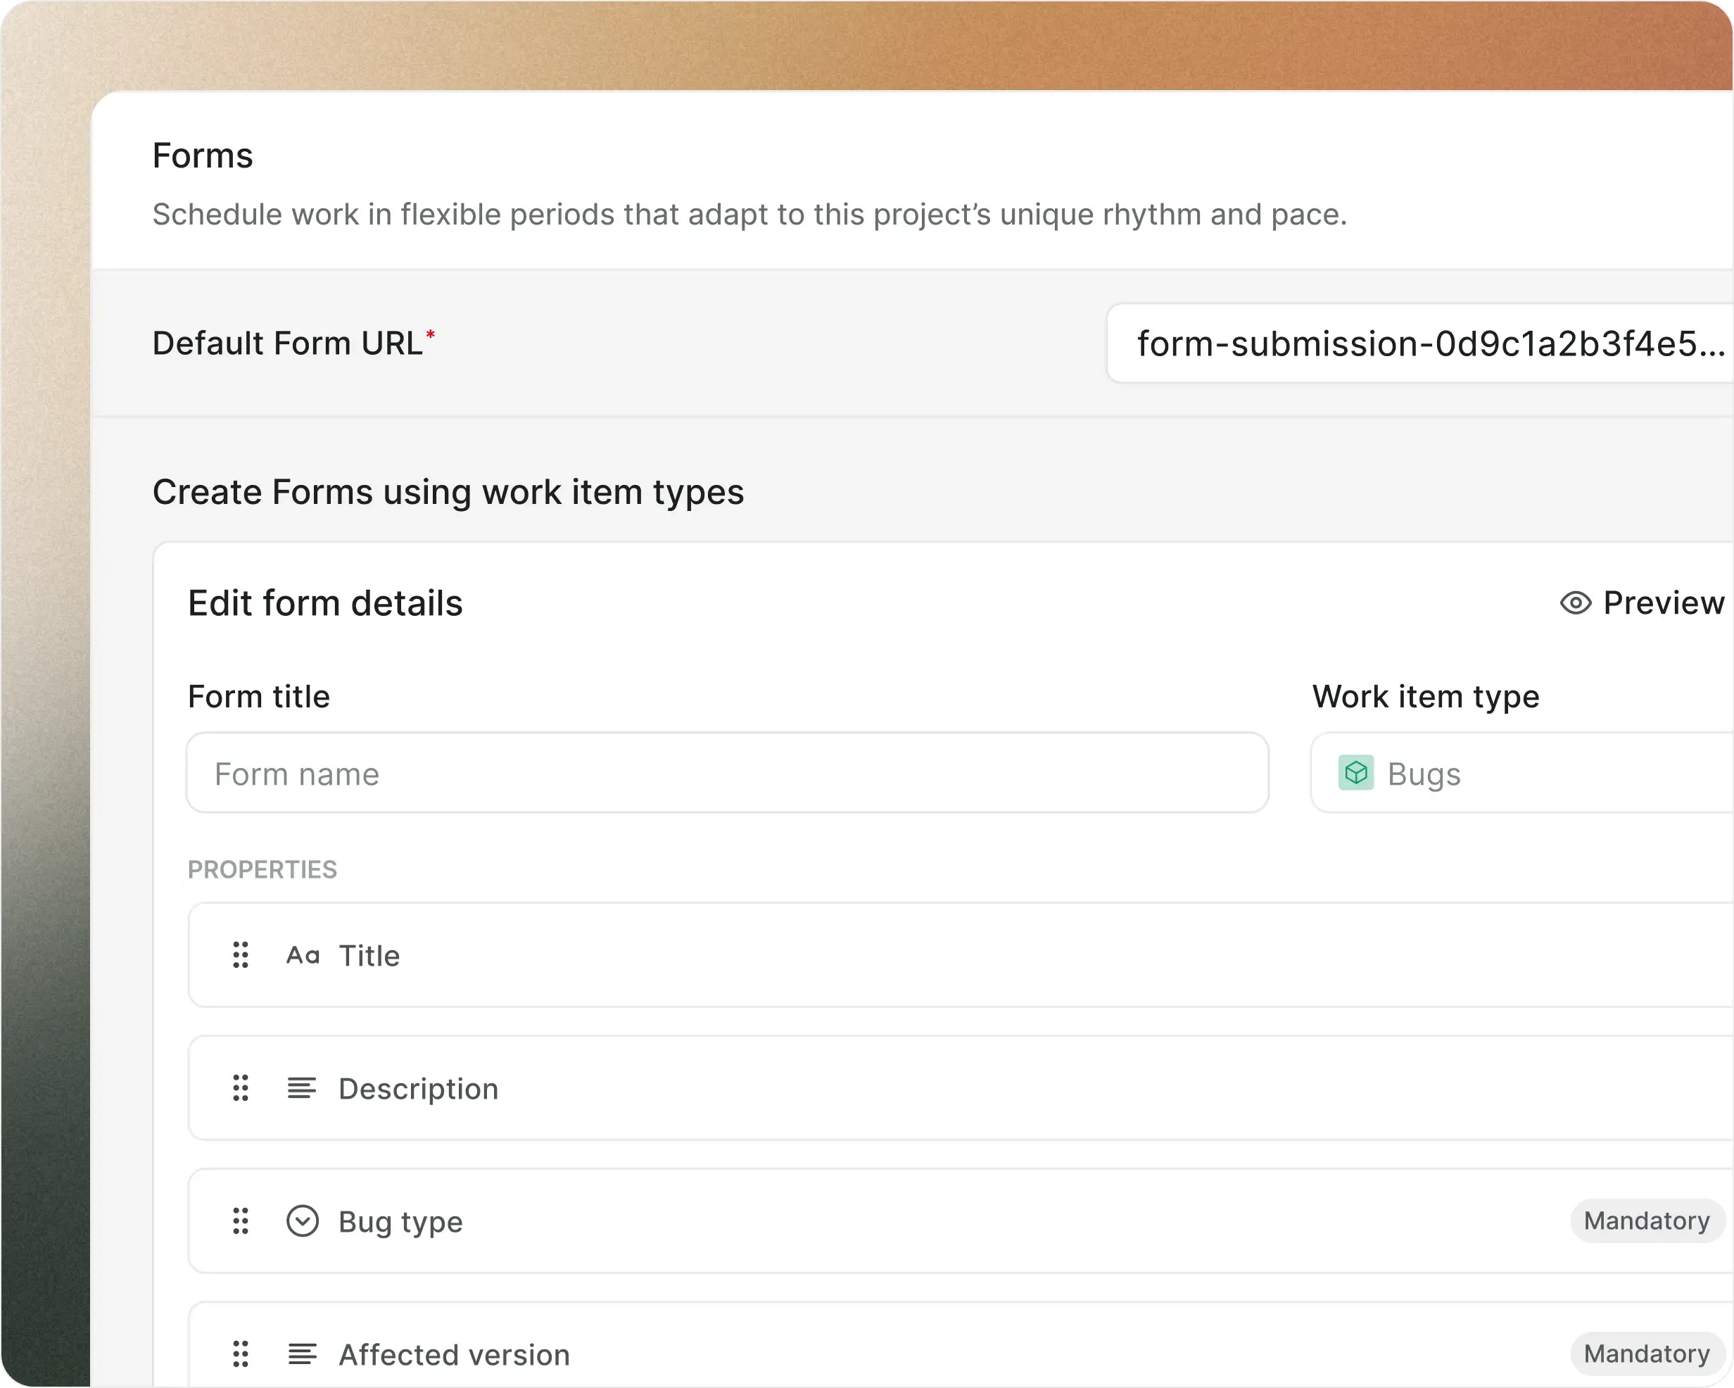1734x1388 pixels.
Task: Click the drag handle beside Description
Action: point(241,1088)
